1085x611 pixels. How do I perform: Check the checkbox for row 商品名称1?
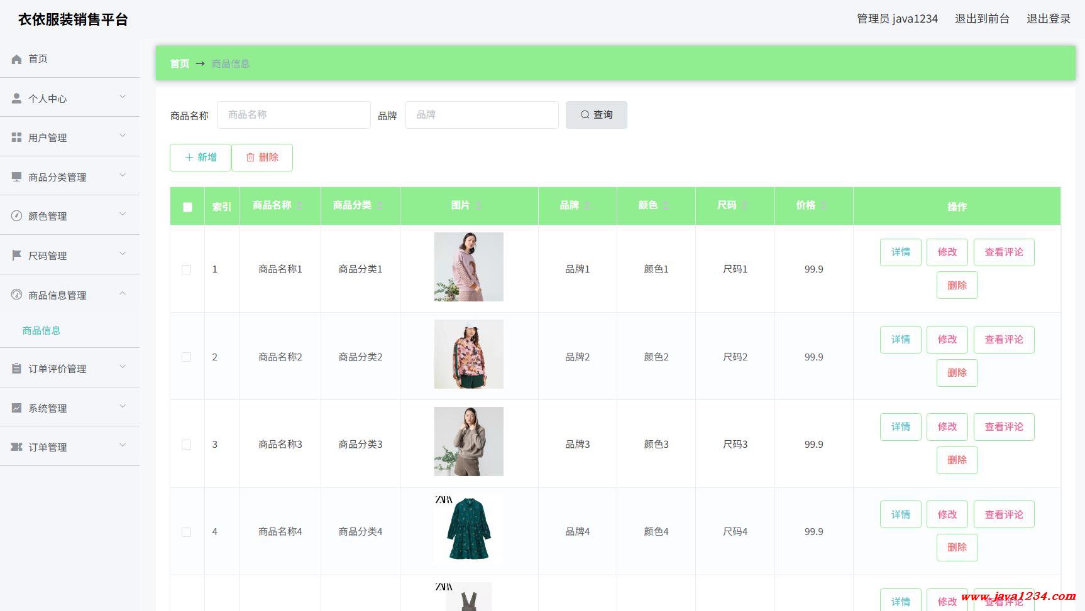tap(186, 269)
